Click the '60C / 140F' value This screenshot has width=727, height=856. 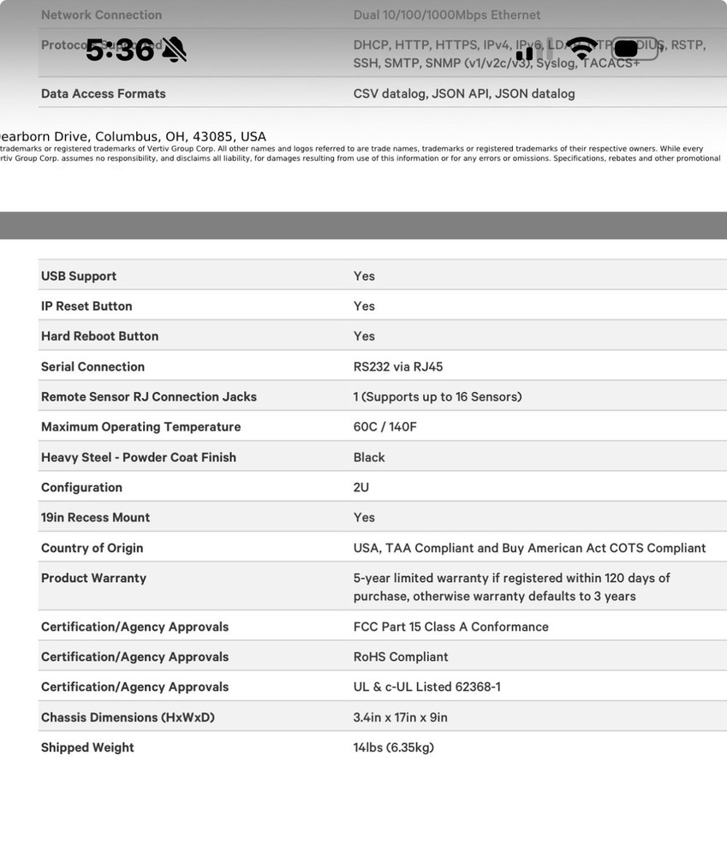pyautogui.click(x=385, y=426)
